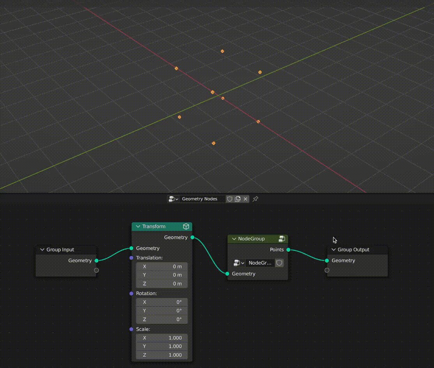Click Group Output Geometry input socket

[327, 261]
